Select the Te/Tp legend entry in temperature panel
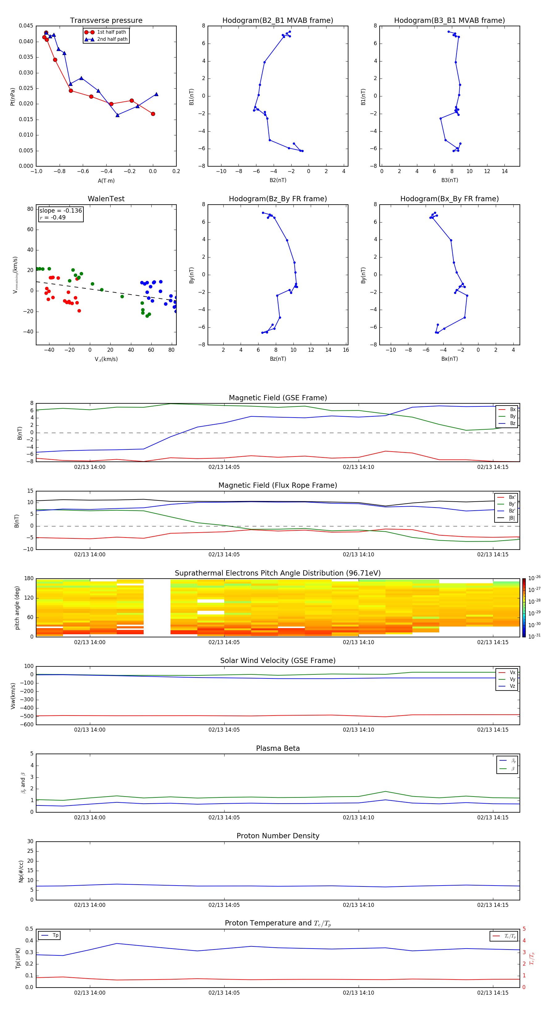 [x=504, y=936]
